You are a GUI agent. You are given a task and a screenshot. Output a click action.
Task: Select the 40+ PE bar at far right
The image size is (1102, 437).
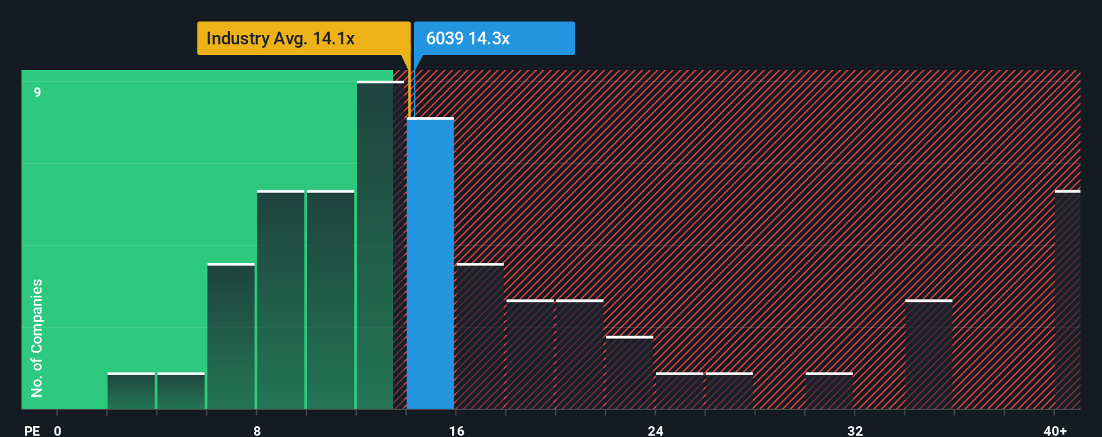[x=1068, y=300]
